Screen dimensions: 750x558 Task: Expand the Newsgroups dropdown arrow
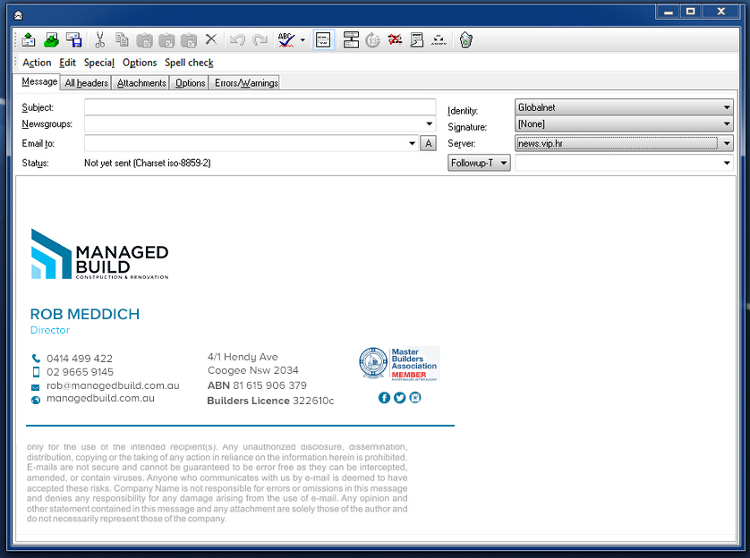click(429, 124)
